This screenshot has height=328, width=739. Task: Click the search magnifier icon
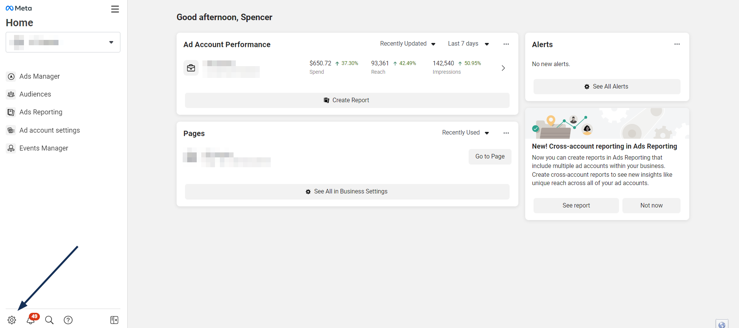click(49, 320)
